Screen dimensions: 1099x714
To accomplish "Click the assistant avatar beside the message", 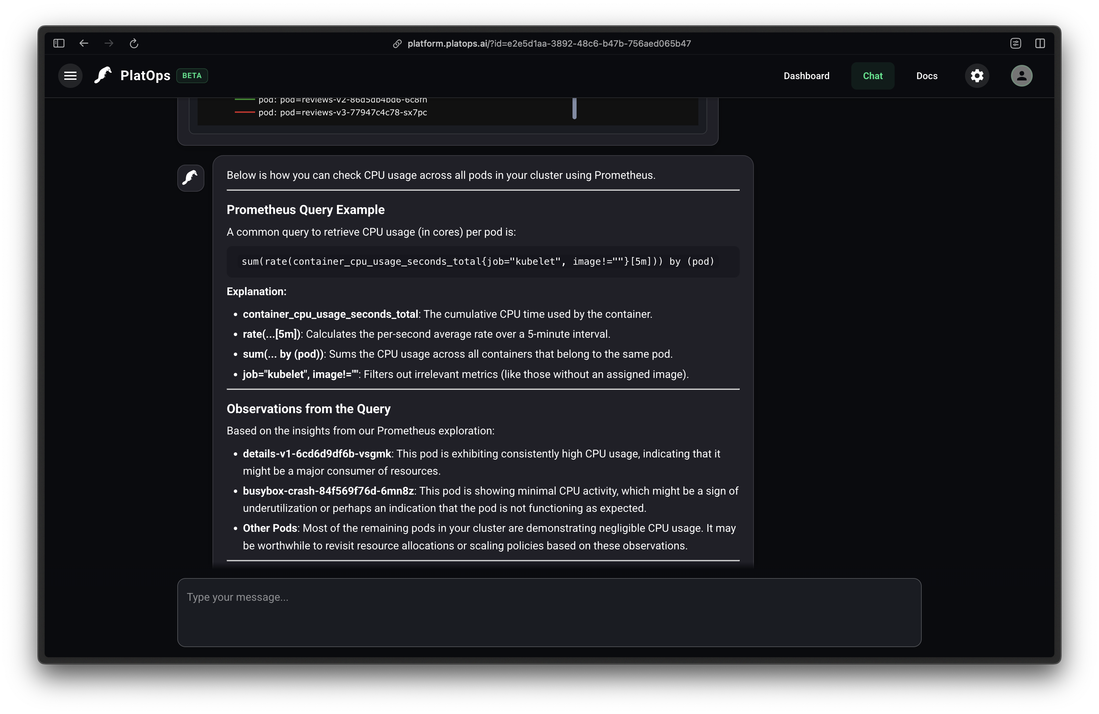I will point(191,177).
